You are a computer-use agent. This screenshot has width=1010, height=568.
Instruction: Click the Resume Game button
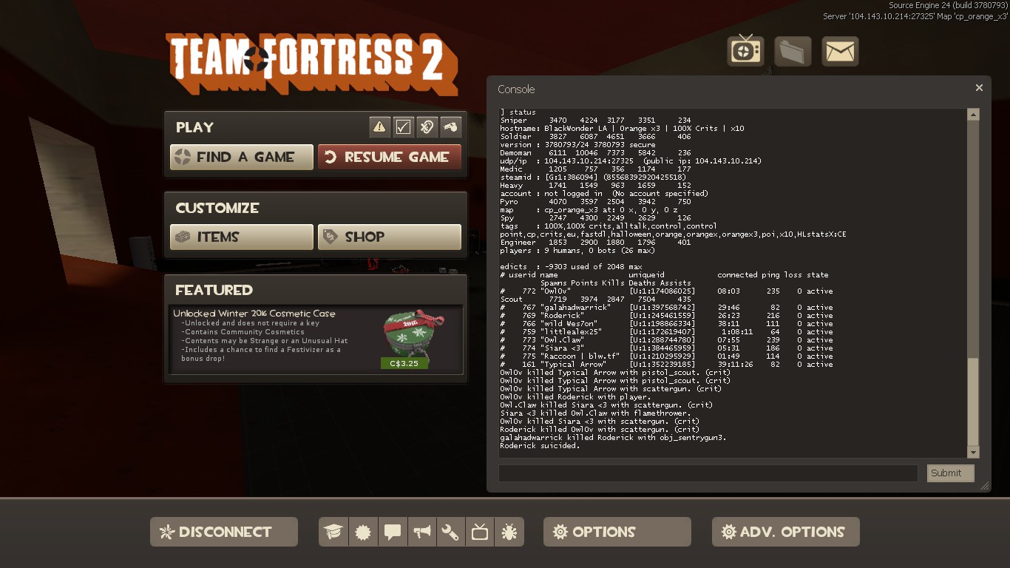[390, 157]
